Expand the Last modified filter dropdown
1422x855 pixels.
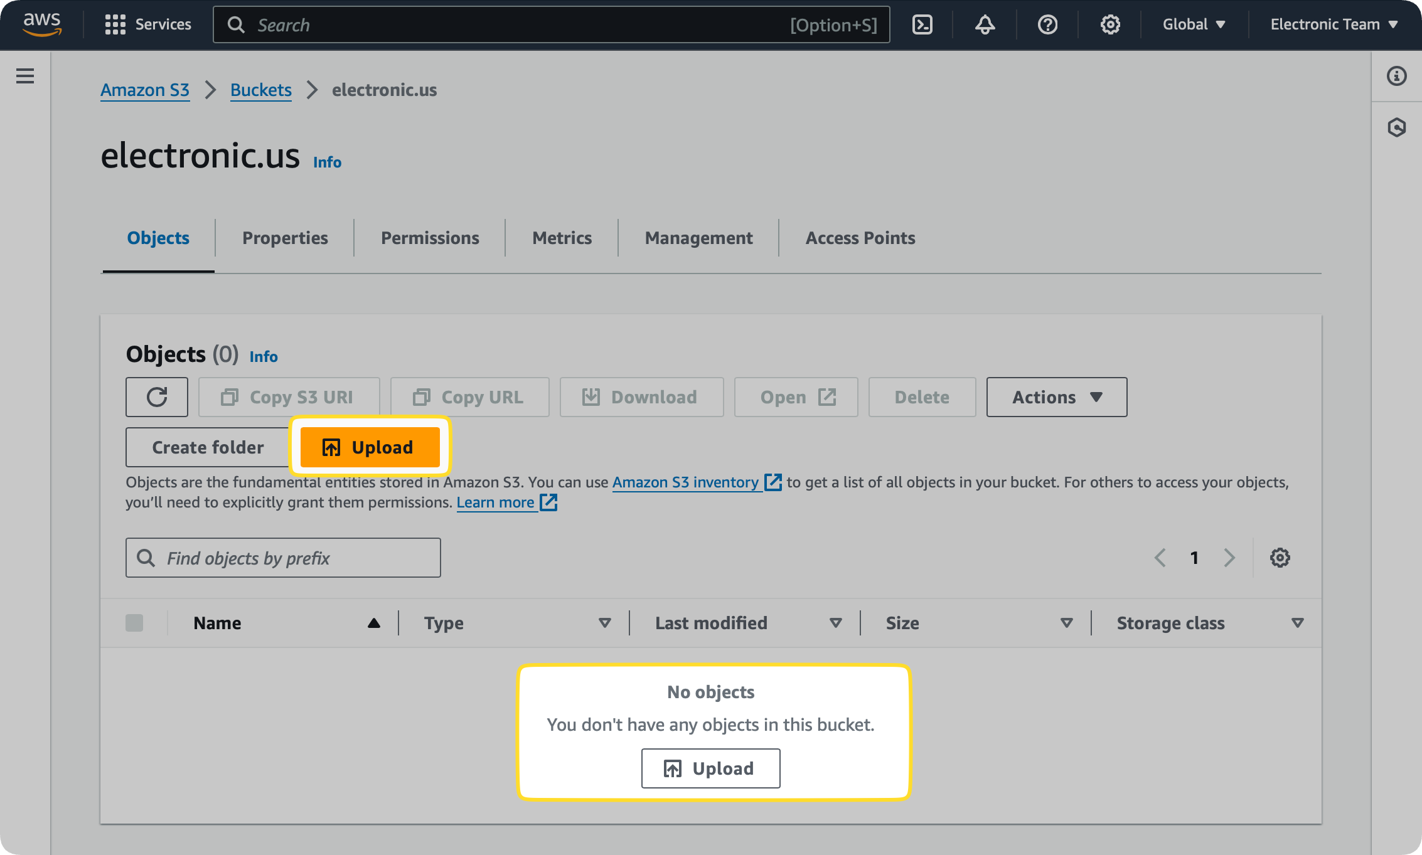click(836, 622)
